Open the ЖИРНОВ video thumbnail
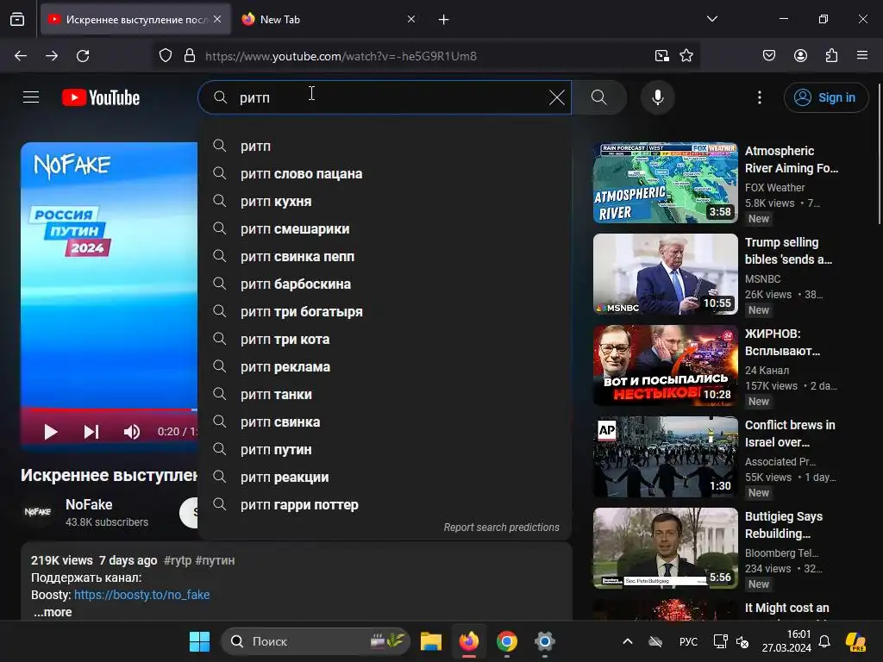This screenshot has height=662, width=883. tap(665, 365)
